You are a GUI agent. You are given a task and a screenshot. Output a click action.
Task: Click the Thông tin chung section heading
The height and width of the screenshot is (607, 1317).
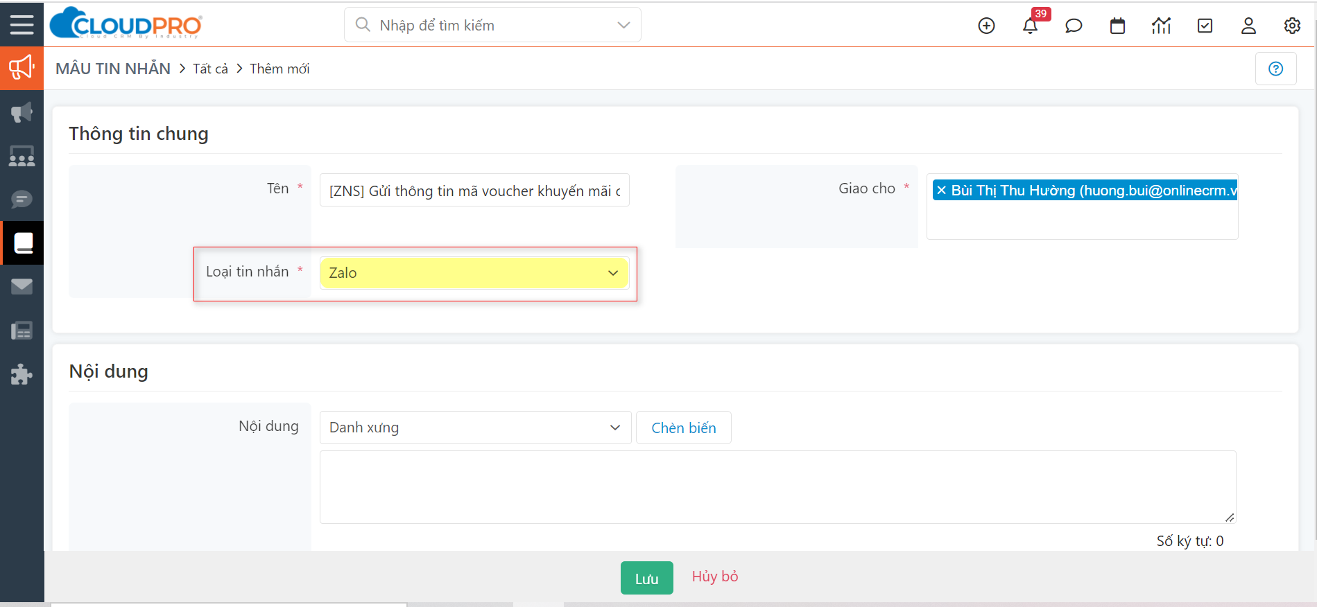tap(139, 134)
